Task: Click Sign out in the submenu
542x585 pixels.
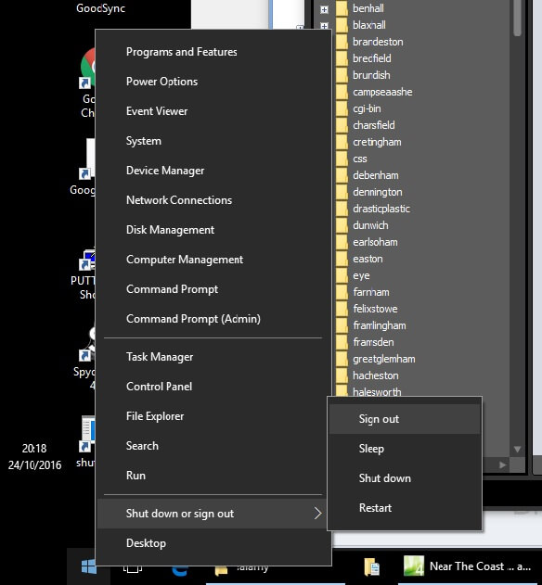Action: pyautogui.click(x=379, y=419)
